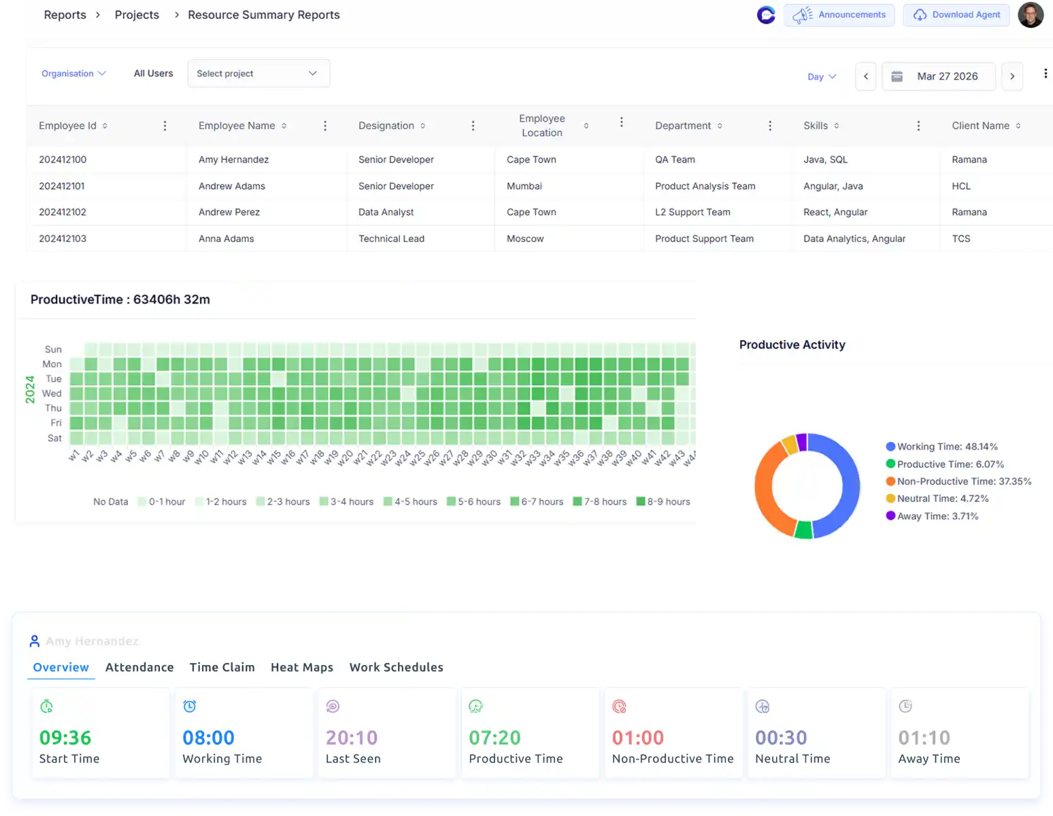Click the 8-9 hours legend swatch
The width and height of the screenshot is (1053, 816).
click(640, 502)
